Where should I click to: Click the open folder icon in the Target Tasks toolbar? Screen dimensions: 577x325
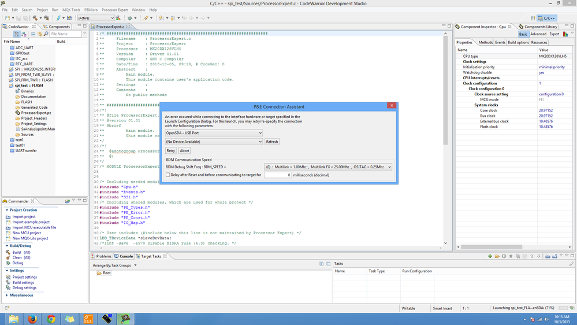497,256
